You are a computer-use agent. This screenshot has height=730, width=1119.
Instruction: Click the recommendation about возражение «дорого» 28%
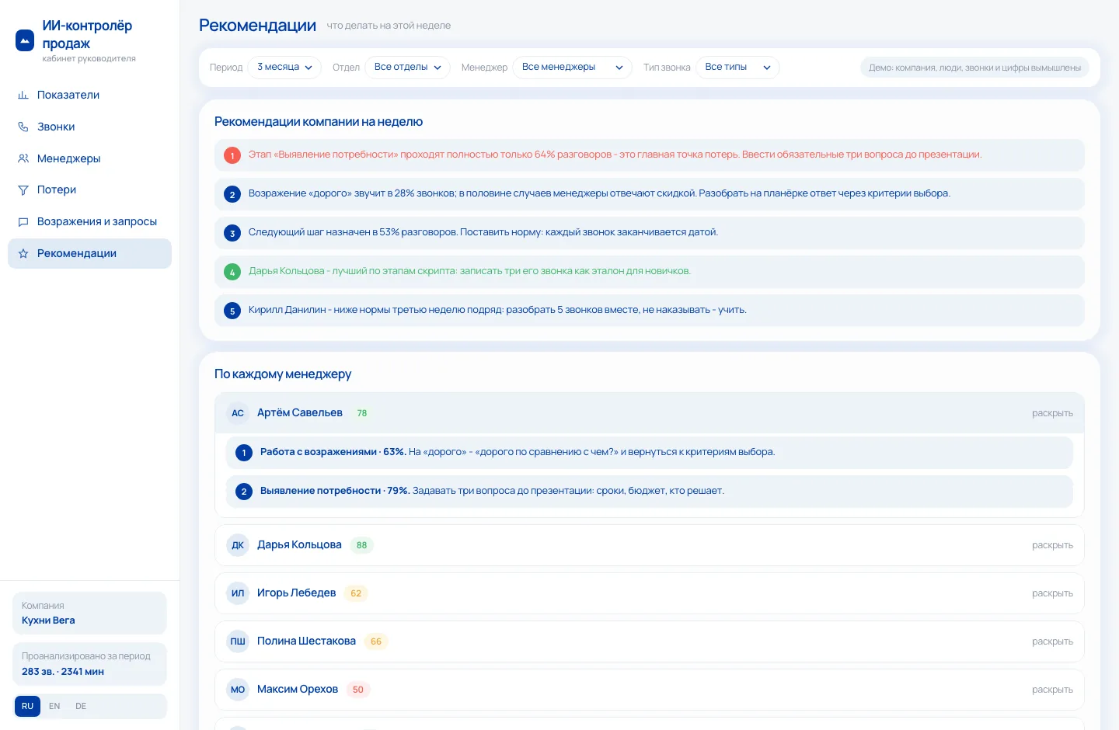tap(650, 194)
